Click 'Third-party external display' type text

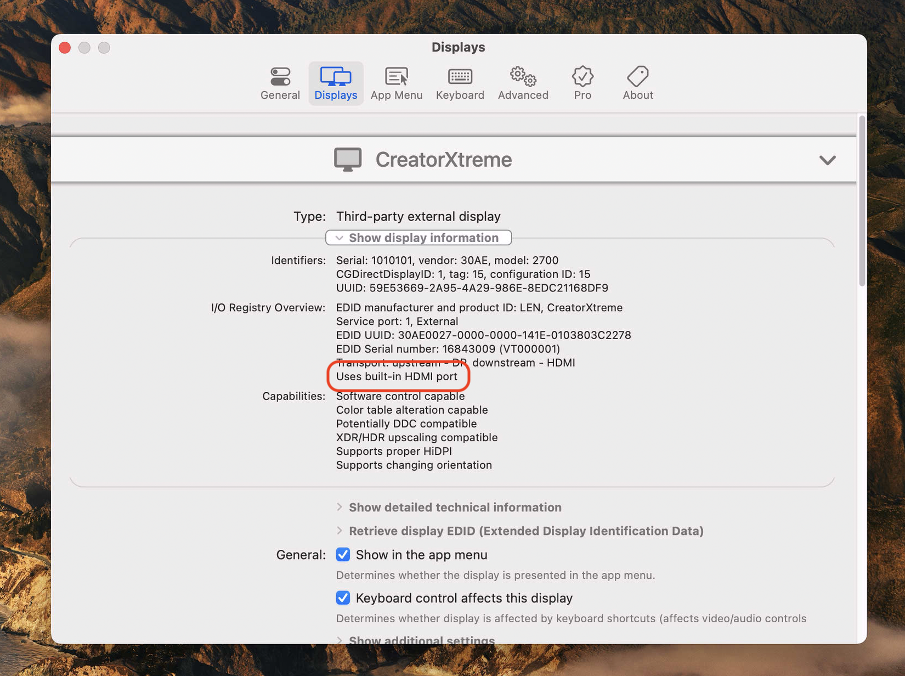418,216
